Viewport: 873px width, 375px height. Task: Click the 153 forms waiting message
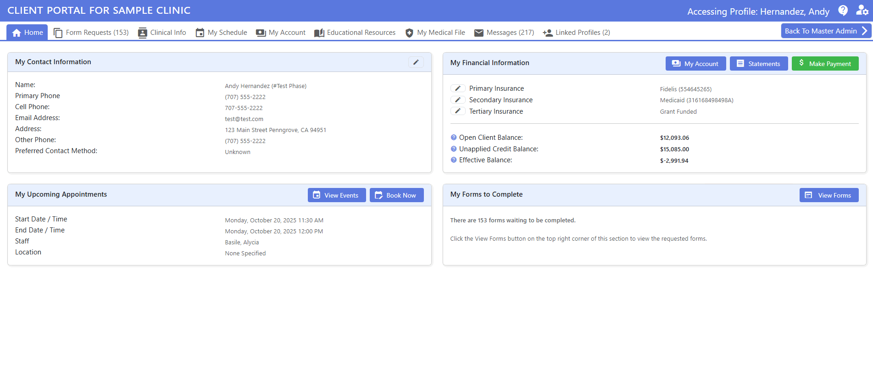(x=513, y=221)
